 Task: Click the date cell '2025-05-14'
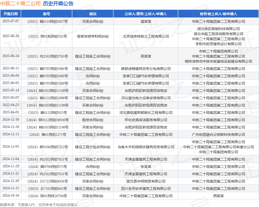(x=11, y=90)
